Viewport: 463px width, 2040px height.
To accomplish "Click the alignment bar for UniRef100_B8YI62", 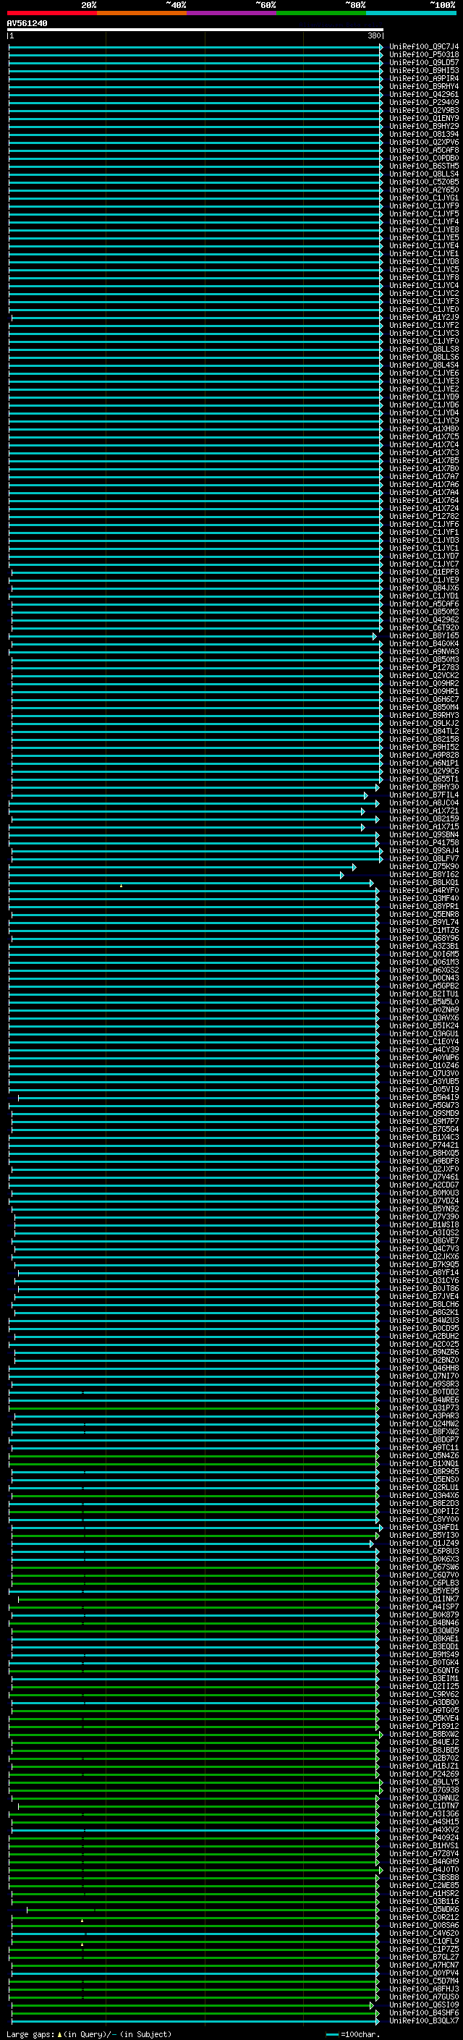I will (176, 874).
